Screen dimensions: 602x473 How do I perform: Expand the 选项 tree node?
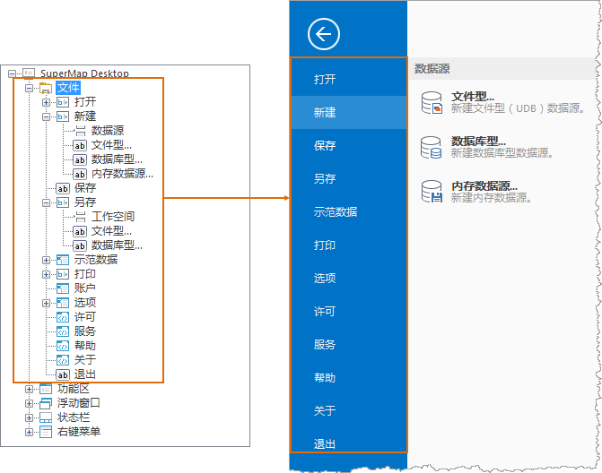pyautogui.click(x=46, y=303)
